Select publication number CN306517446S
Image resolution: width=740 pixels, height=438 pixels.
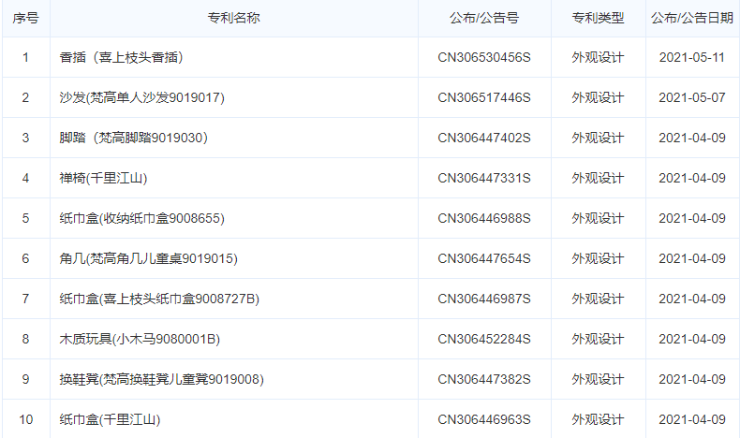pyautogui.click(x=484, y=97)
